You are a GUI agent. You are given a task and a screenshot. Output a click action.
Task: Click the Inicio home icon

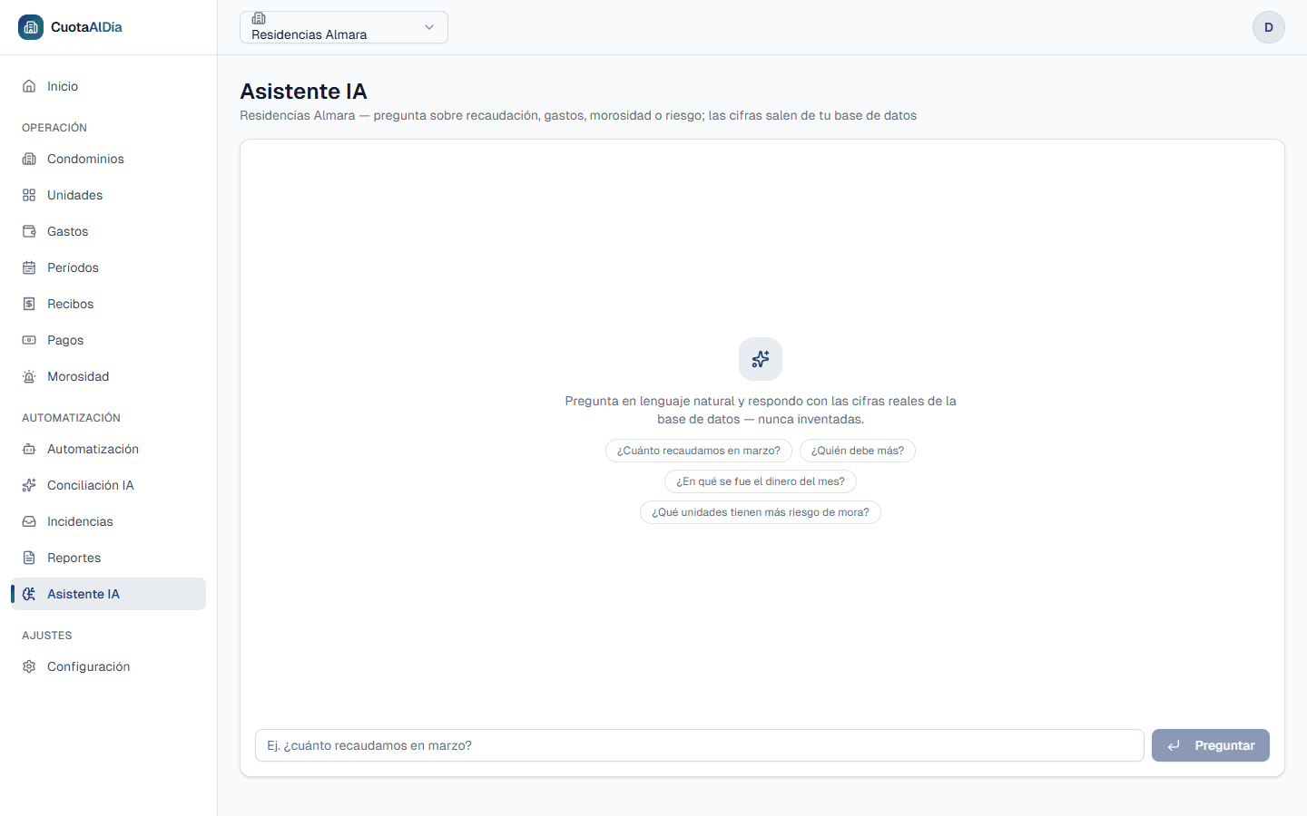pos(29,86)
